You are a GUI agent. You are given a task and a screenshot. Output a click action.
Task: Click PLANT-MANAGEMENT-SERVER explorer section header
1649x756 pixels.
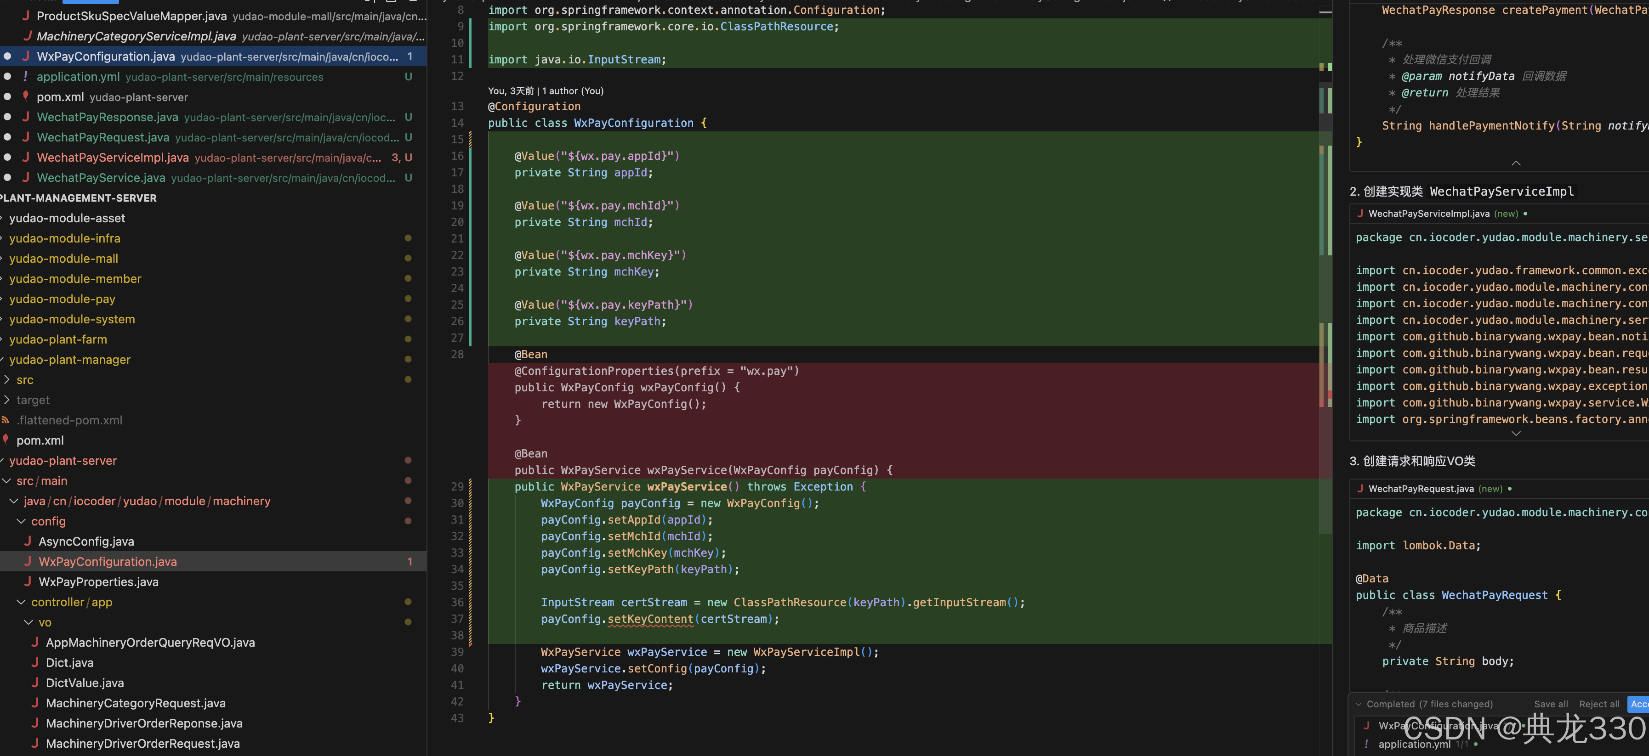(213, 198)
